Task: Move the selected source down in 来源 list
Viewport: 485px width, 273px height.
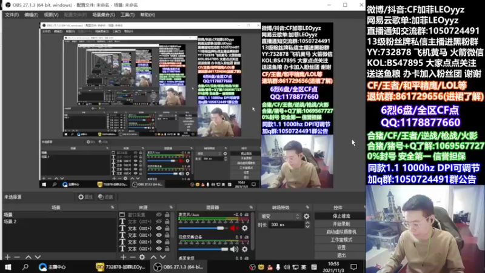Action: click(162, 257)
